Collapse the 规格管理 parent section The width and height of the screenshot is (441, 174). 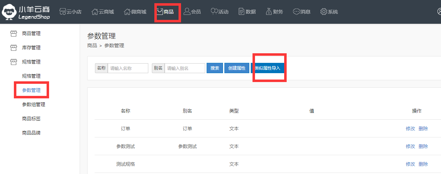pyautogui.click(x=31, y=62)
